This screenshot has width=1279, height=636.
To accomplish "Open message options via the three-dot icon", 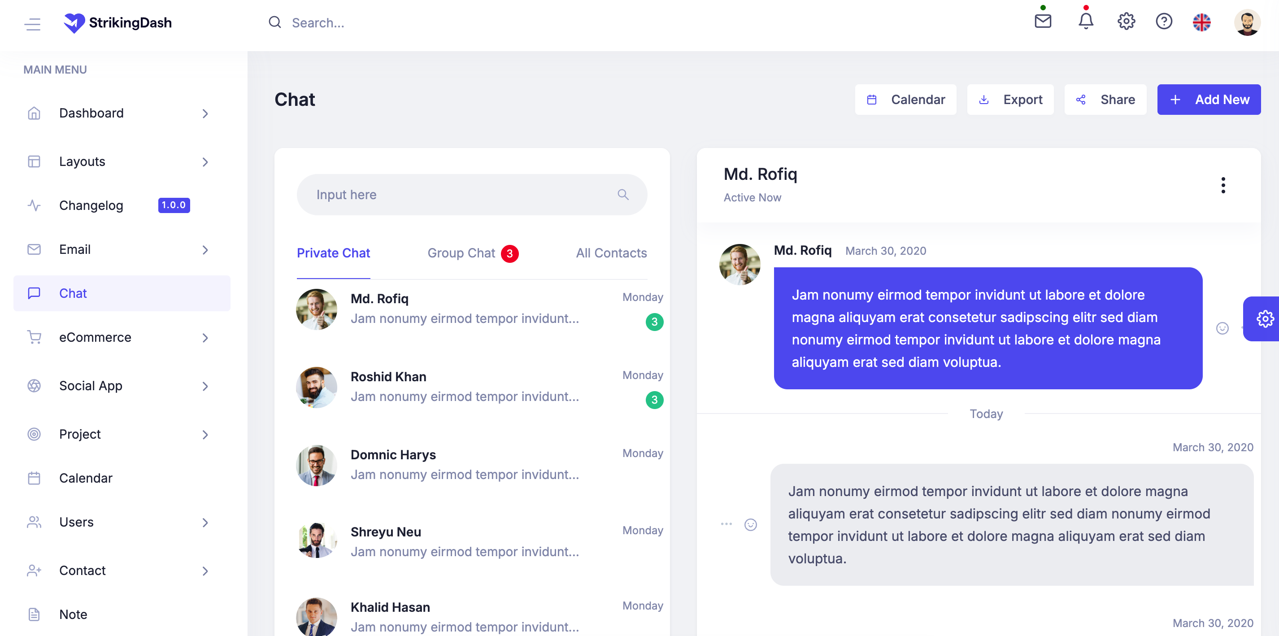I will click(726, 524).
